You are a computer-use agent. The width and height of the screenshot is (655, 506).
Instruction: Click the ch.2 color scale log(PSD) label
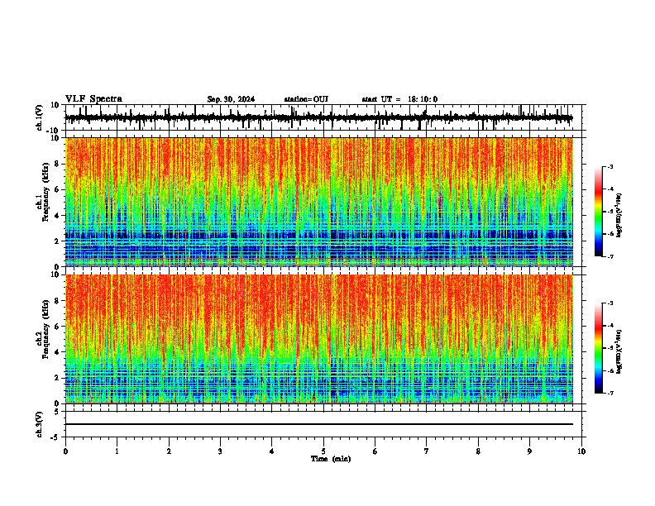tap(619, 351)
